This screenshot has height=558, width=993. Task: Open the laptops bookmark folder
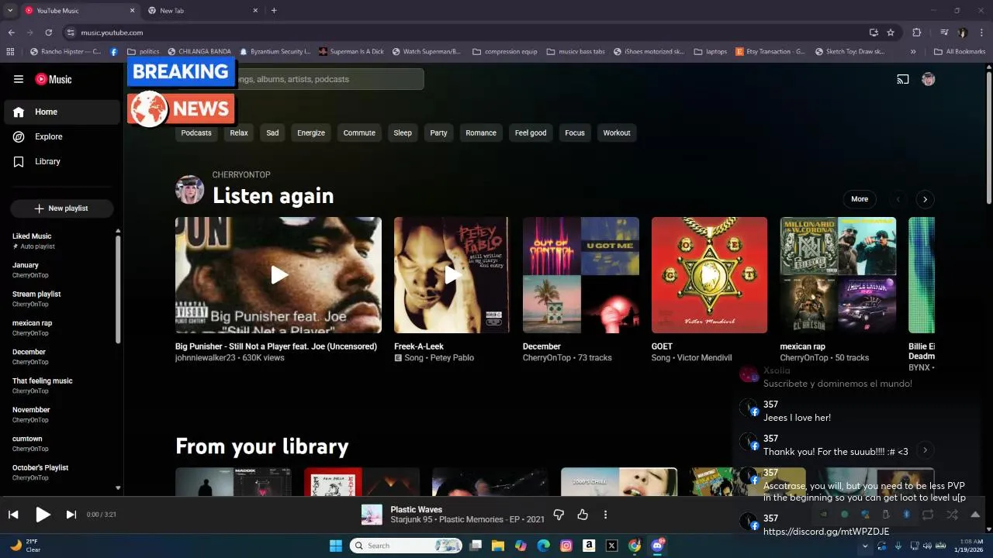click(x=711, y=52)
